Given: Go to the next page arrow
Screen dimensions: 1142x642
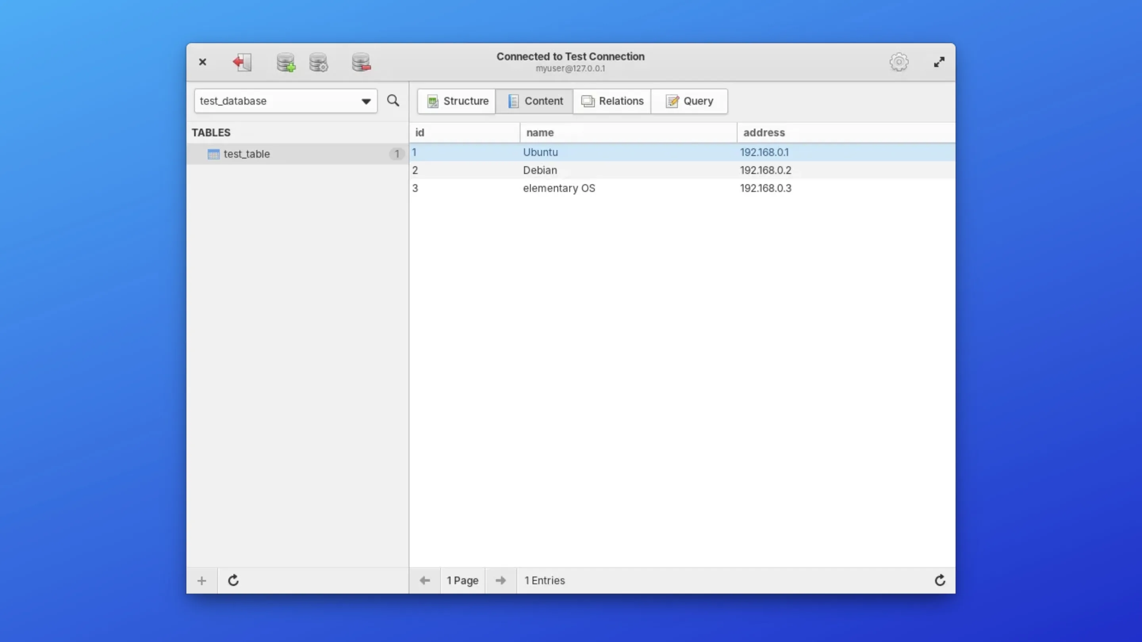Looking at the screenshot, I should (500, 581).
